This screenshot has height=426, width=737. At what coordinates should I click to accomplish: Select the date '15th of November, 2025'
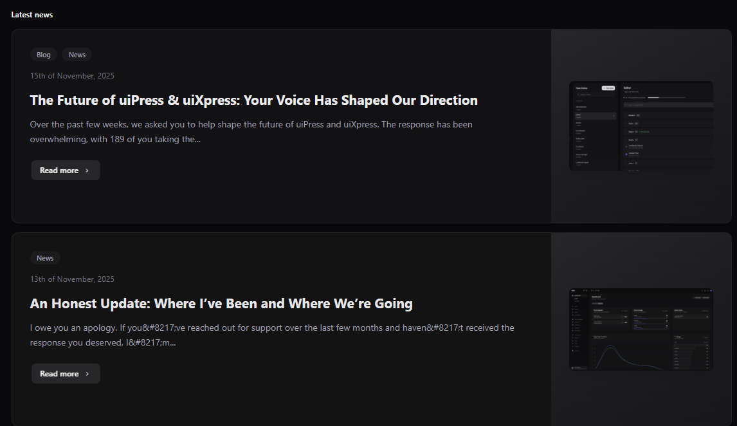click(x=72, y=76)
